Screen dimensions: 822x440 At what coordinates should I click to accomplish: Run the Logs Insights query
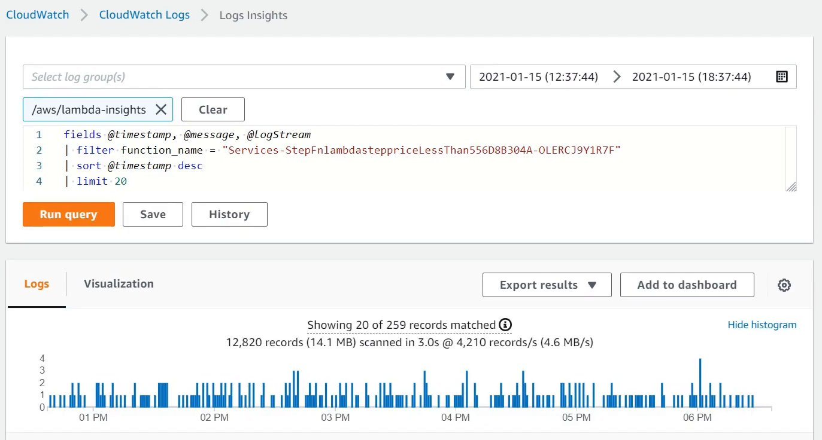point(68,214)
